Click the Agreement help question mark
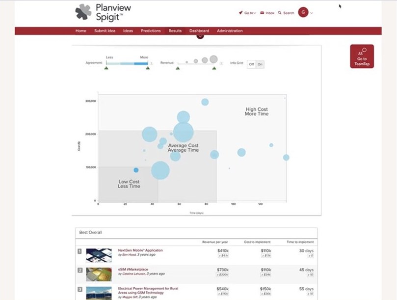Screen dimensions: 397x300 tap(151, 63)
